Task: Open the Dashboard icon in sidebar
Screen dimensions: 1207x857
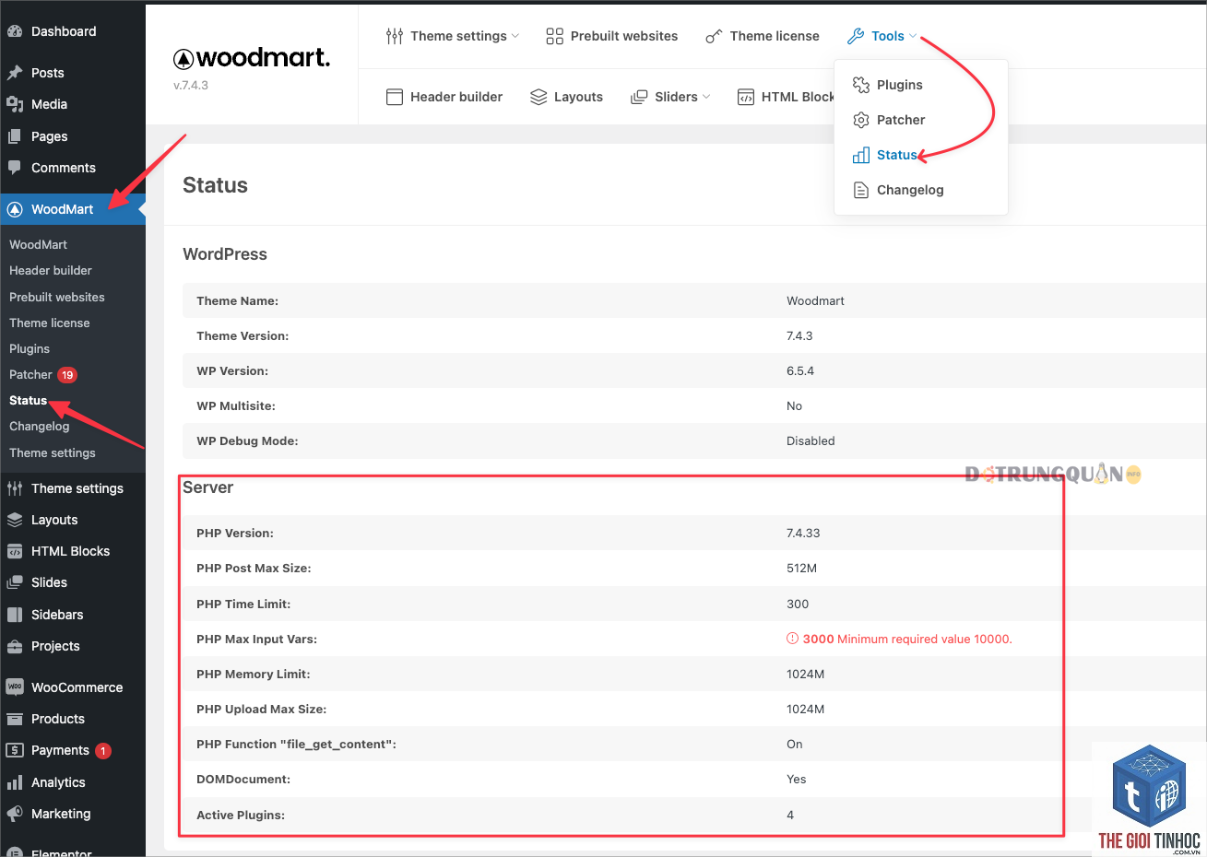Action: point(15,31)
